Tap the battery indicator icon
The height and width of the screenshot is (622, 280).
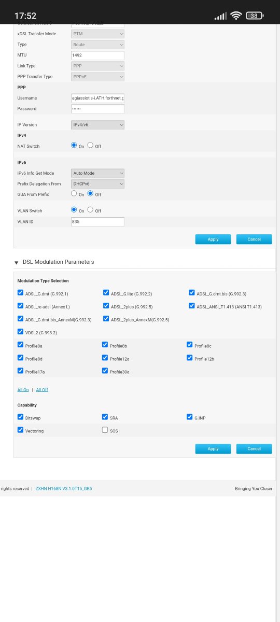[254, 16]
